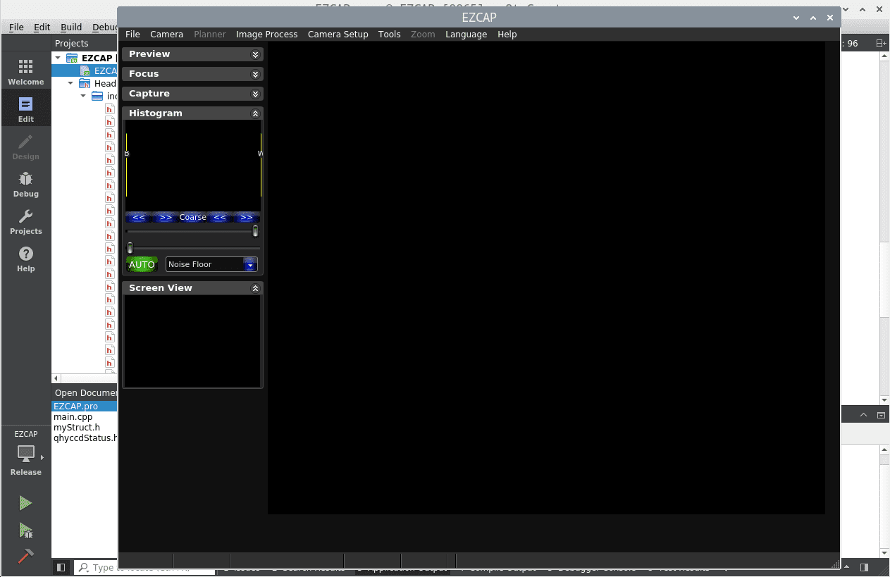890x577 pixels.
Task: Select EZCAP.pro in Open Documents
Action: [85, 407]
